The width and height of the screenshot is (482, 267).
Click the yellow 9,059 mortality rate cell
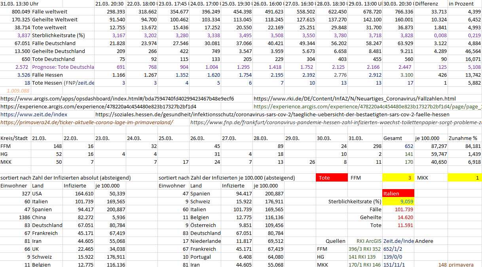click(399, 201)
